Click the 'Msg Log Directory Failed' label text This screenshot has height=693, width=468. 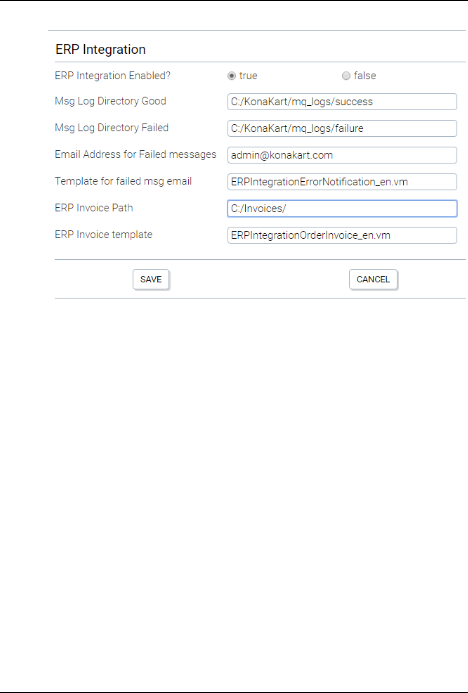(112, 128)
